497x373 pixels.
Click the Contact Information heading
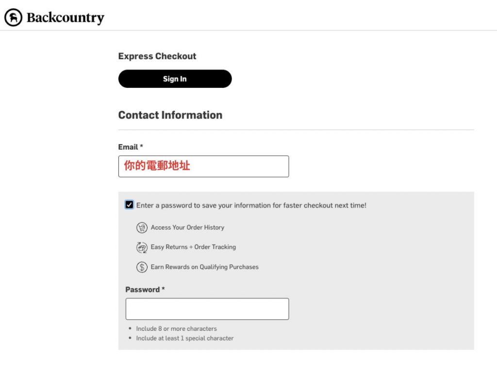click(x=170, y=115)
